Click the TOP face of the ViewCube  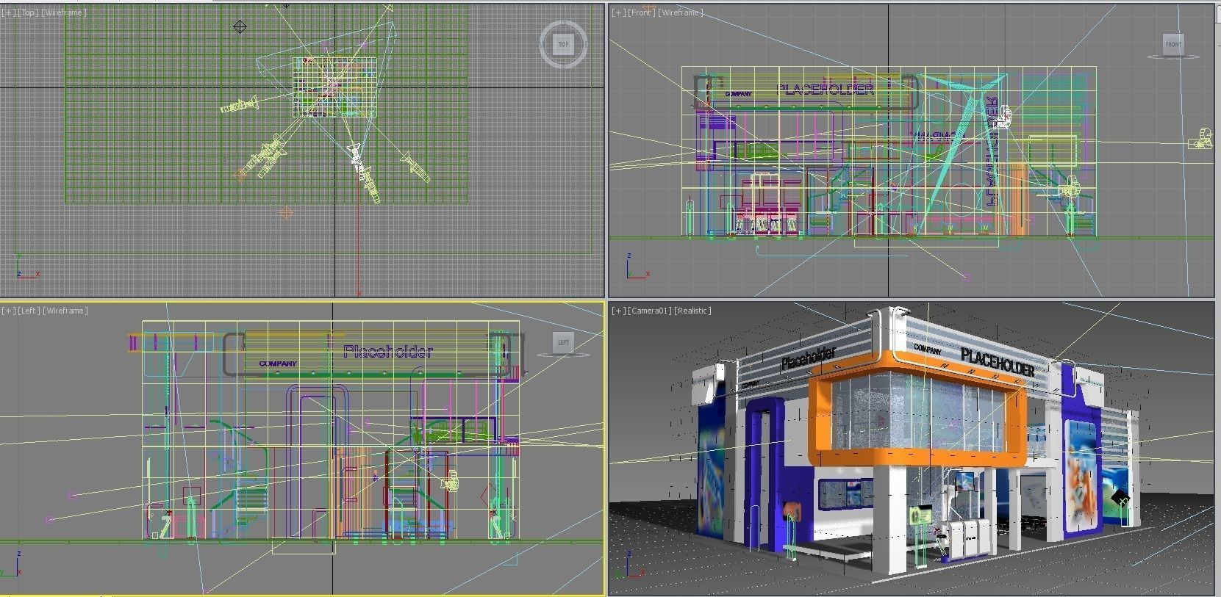[x=563, y=44]
